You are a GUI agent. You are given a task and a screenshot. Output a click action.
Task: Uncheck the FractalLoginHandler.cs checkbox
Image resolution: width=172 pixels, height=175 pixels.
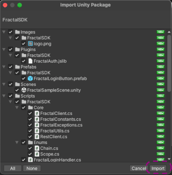point(24,160)
